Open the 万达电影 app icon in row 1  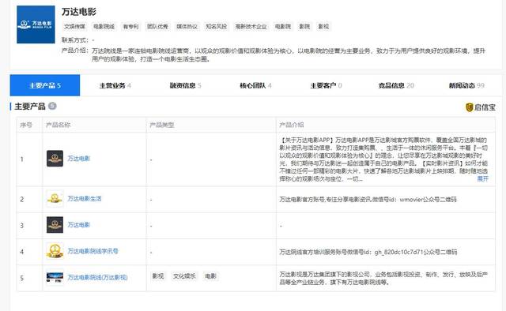click(55, 158)
